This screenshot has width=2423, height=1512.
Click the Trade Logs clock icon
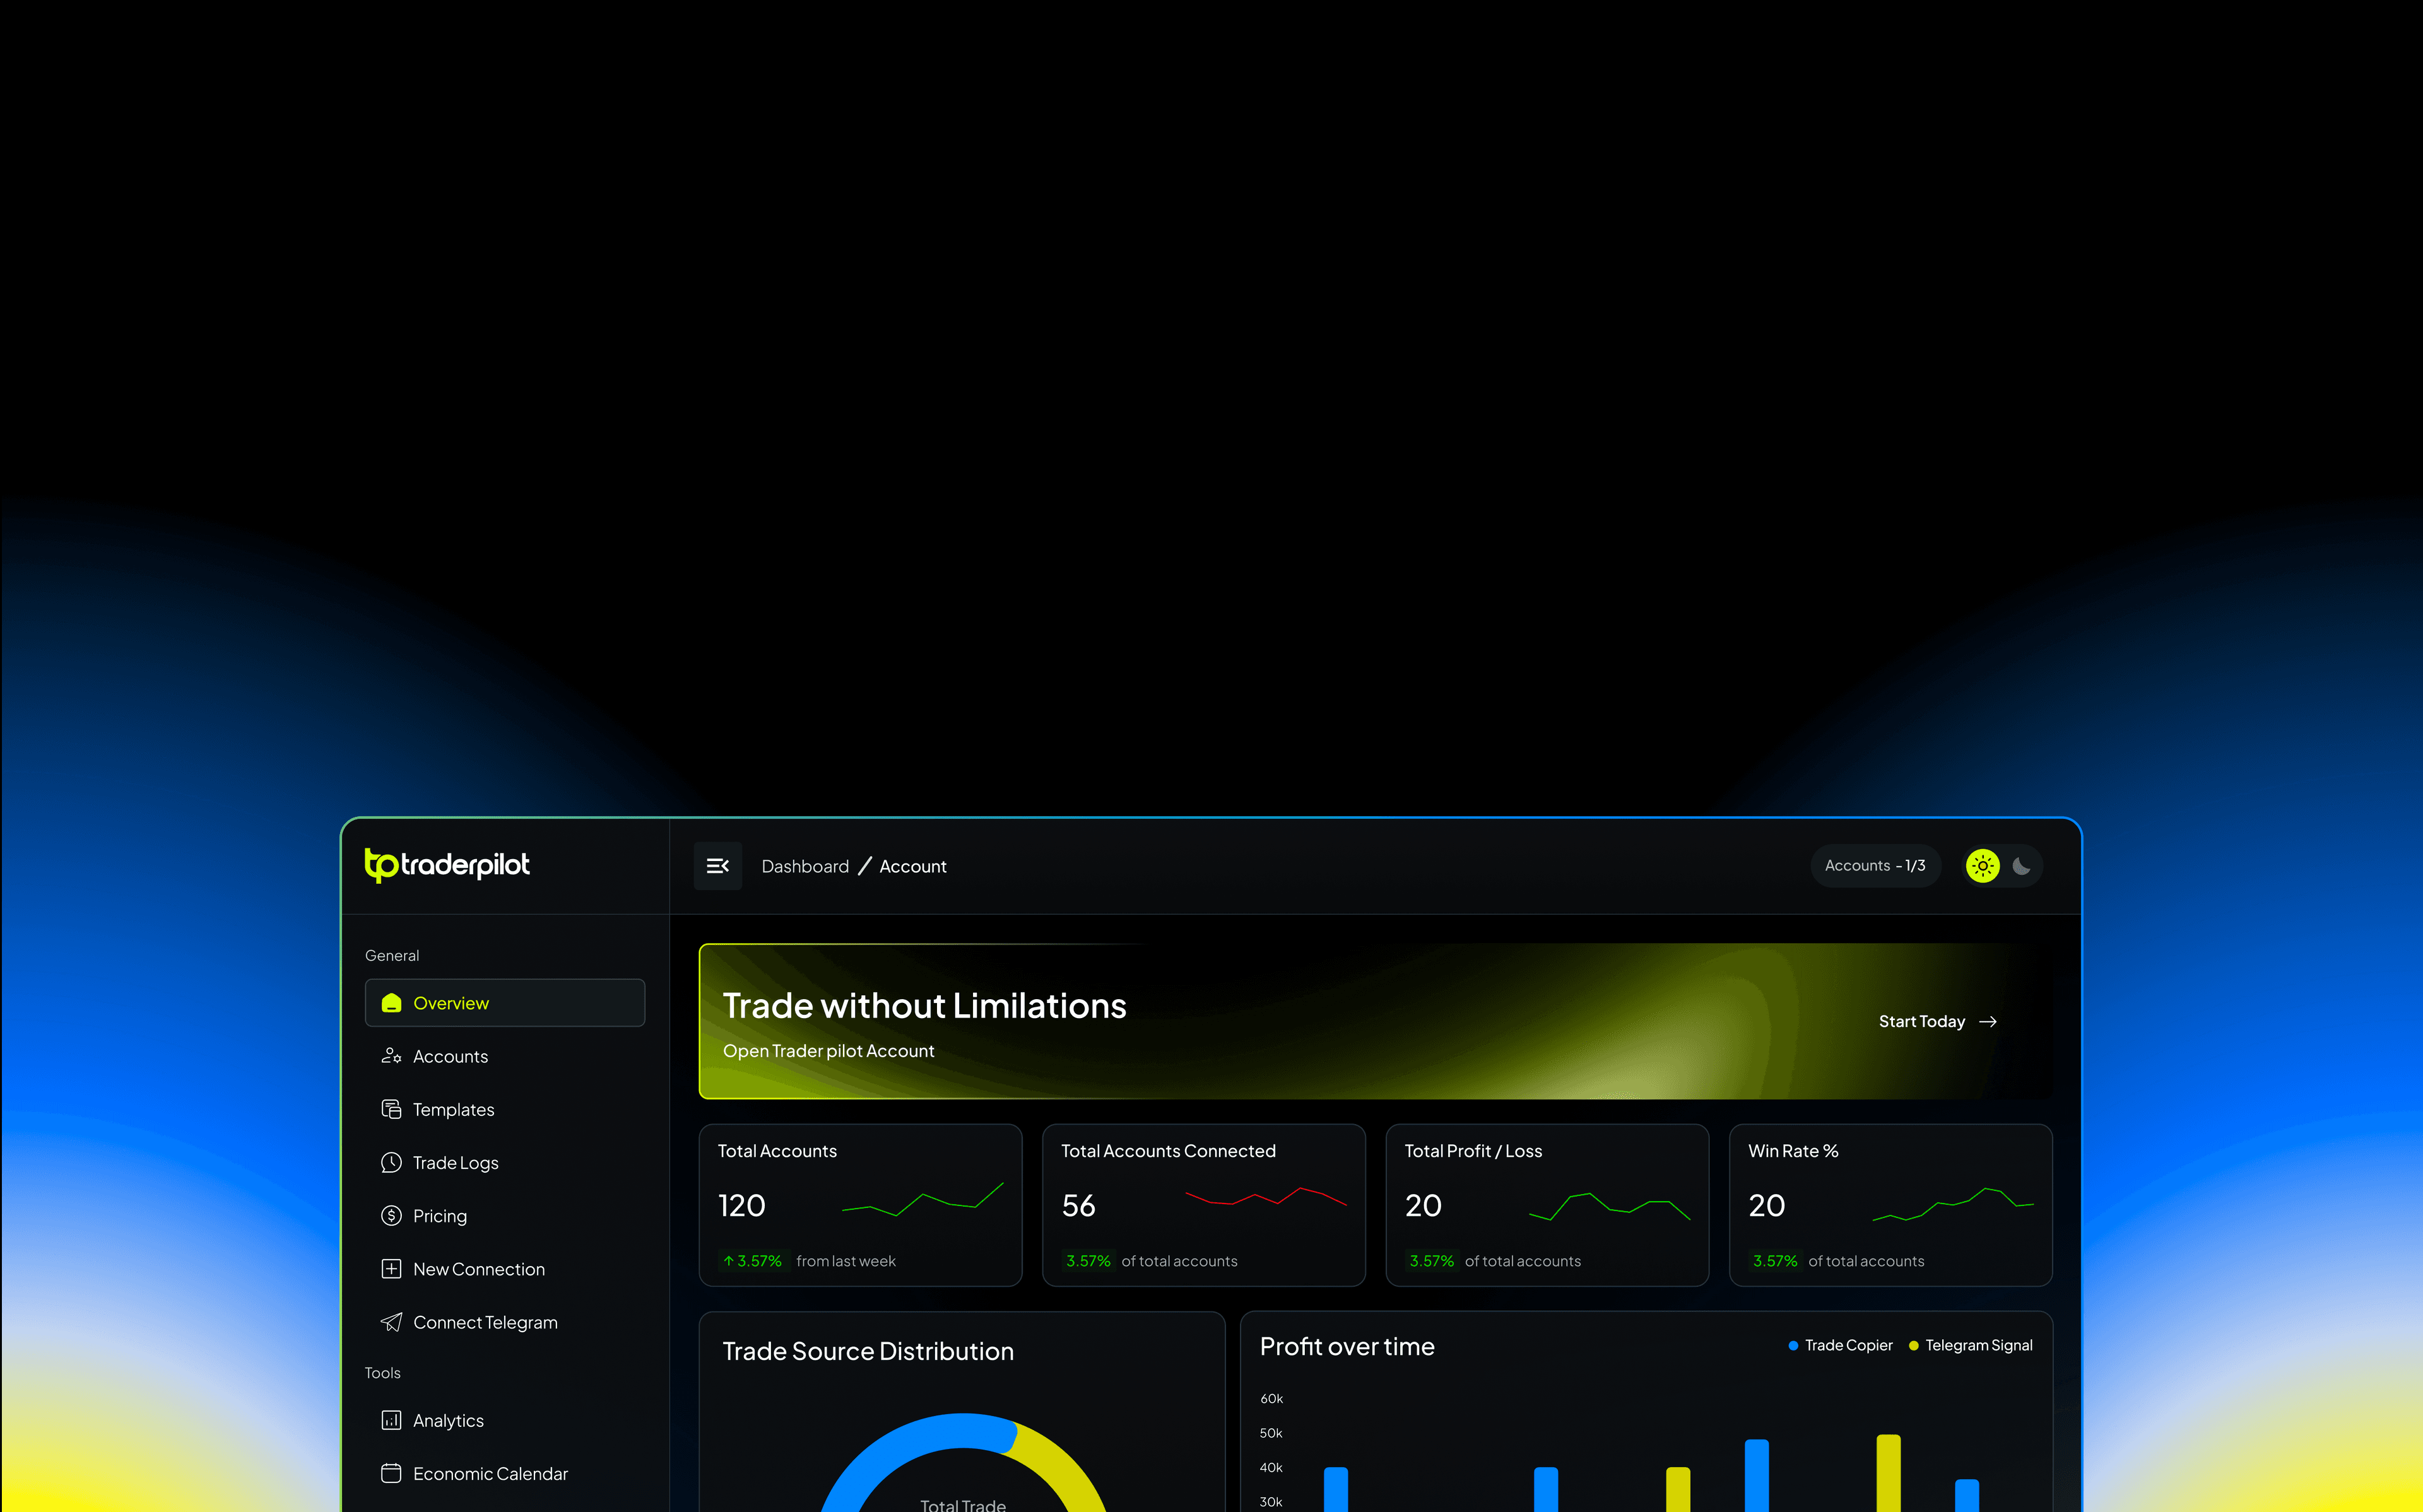click(391, 1162)
